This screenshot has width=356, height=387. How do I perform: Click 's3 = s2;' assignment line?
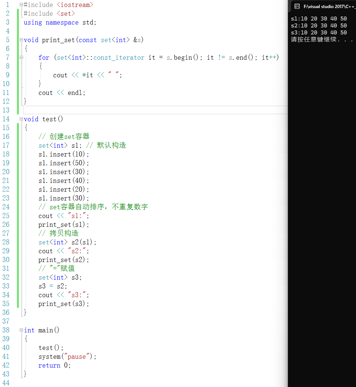point(53,286)
